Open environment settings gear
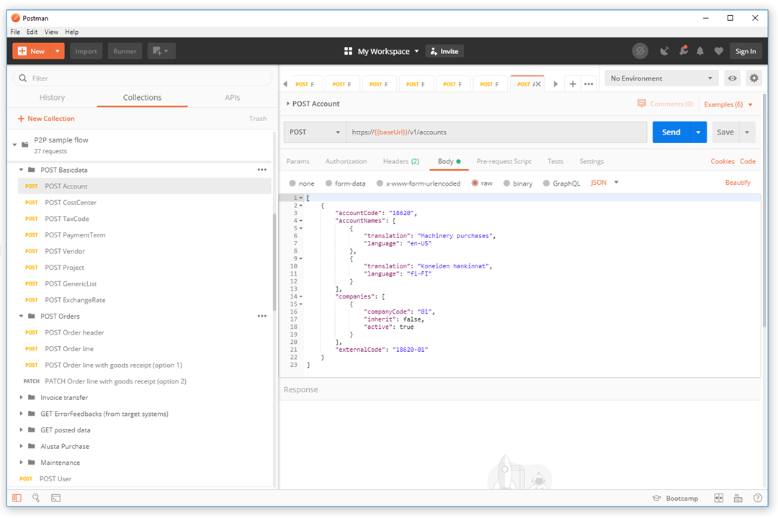Screen dimensions: 778x518 [754, 78]
